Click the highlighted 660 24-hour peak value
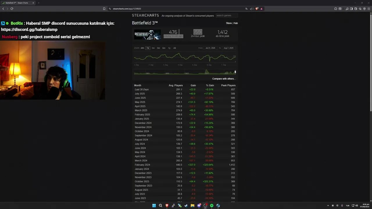 click(x=198, y=32)
